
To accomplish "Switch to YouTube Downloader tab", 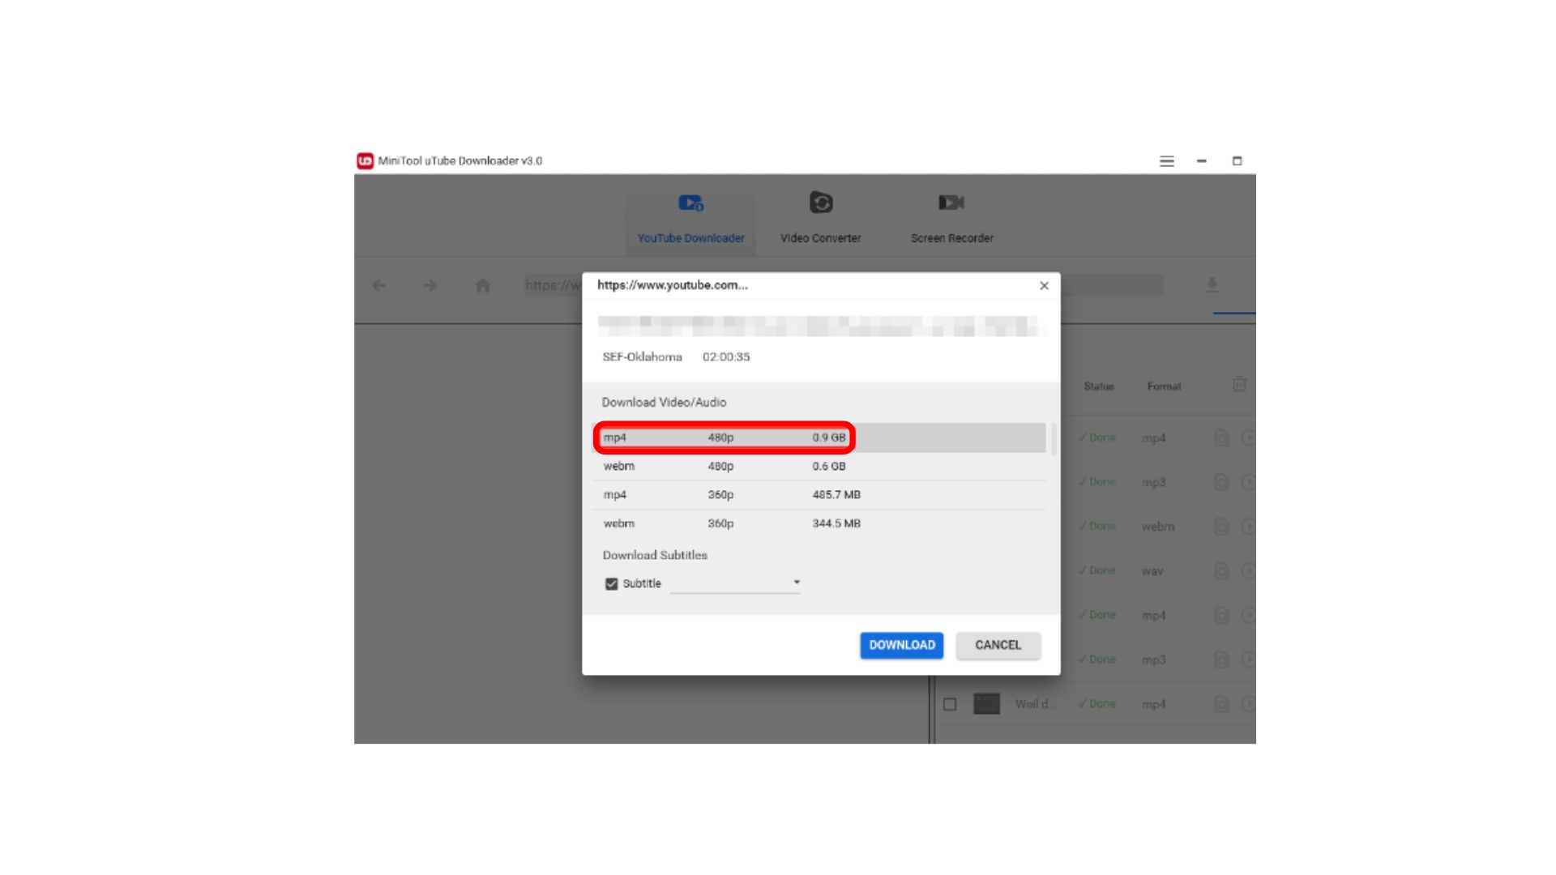I will [690, 219].
